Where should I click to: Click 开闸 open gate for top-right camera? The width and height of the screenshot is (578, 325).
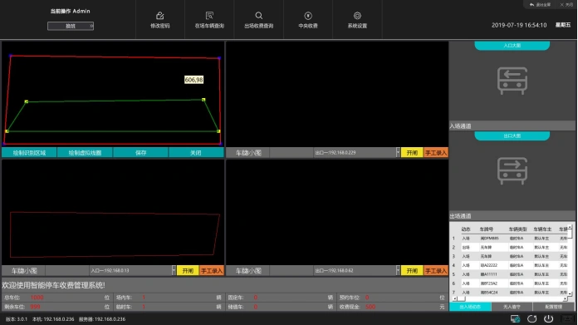[x=412, y=153]
